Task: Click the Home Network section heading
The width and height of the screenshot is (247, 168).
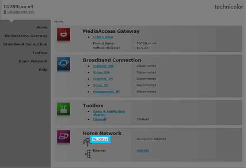Action: (102, 134)
